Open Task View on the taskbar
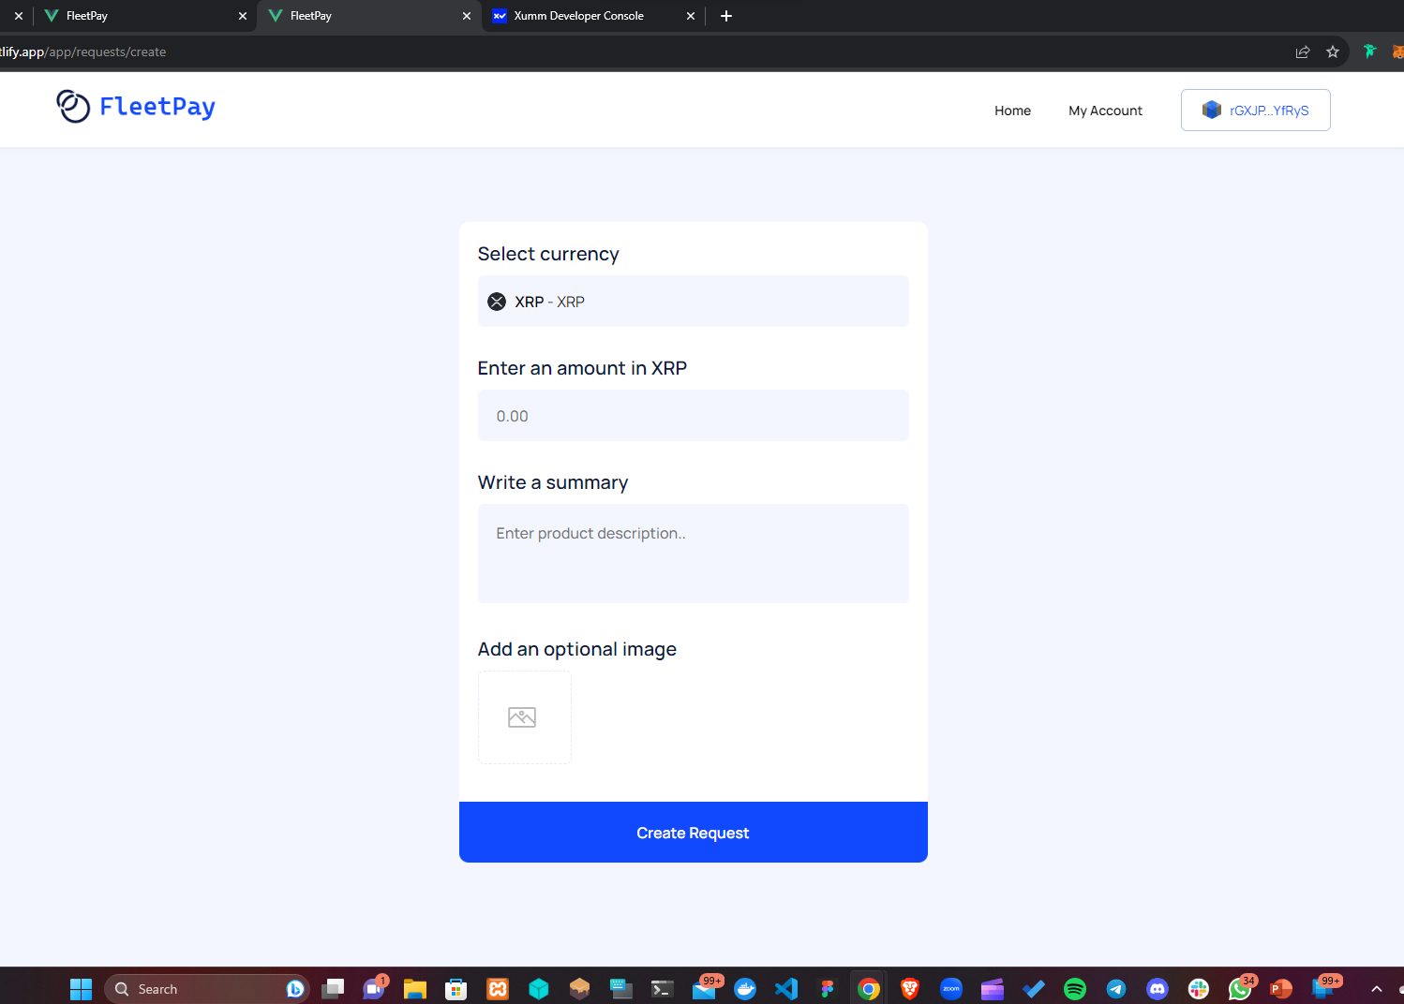The width and height of the screenshot is (1404, 1004). 333,989
